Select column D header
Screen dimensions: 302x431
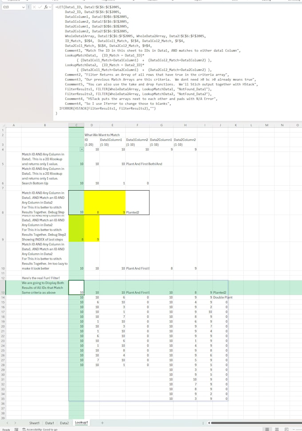(x=92, y=125)
